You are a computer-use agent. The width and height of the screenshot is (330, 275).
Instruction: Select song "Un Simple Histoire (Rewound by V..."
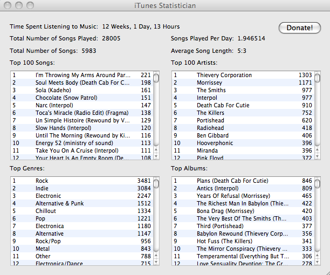(x=82, y=121)
